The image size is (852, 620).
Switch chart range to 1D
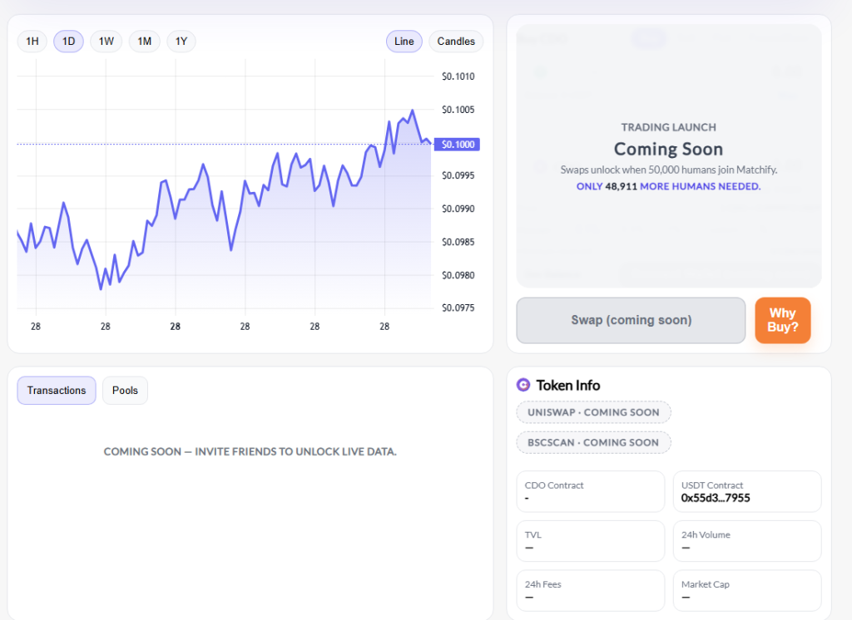click(x=69, y=42)
